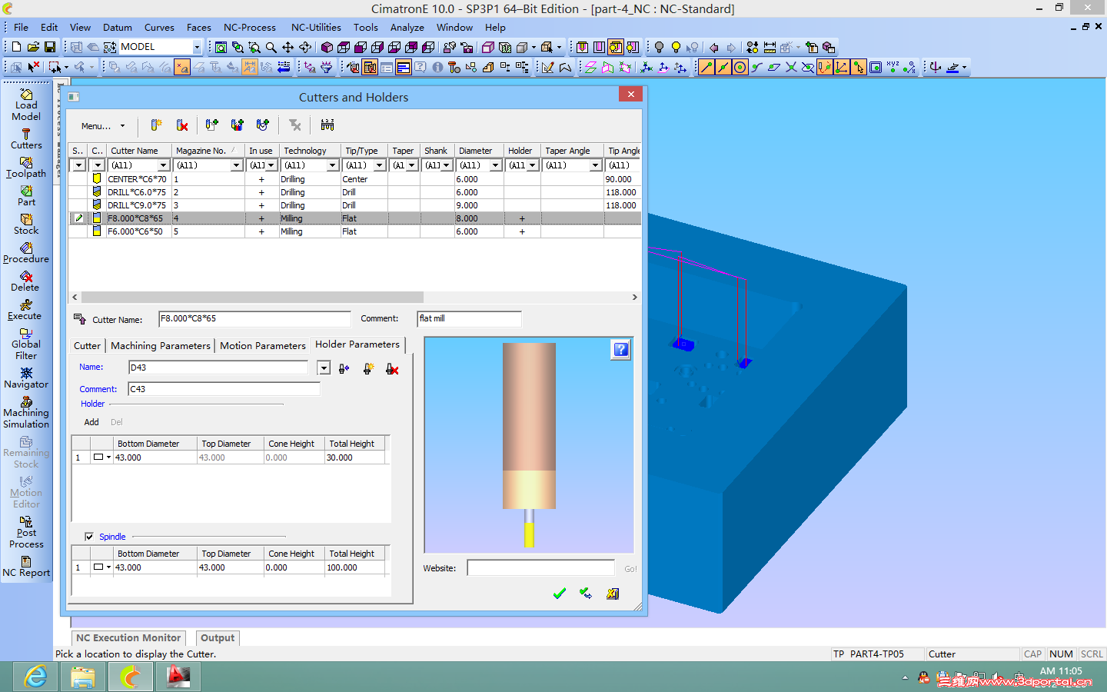This screenshot has width=1107, height=692.
Task: Click the green checkmark OK icon
Action: click(560, 593)
